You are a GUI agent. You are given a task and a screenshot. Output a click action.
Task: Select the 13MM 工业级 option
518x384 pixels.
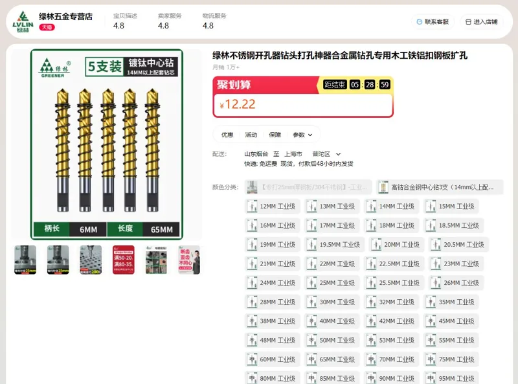click(x=332, y=206)
